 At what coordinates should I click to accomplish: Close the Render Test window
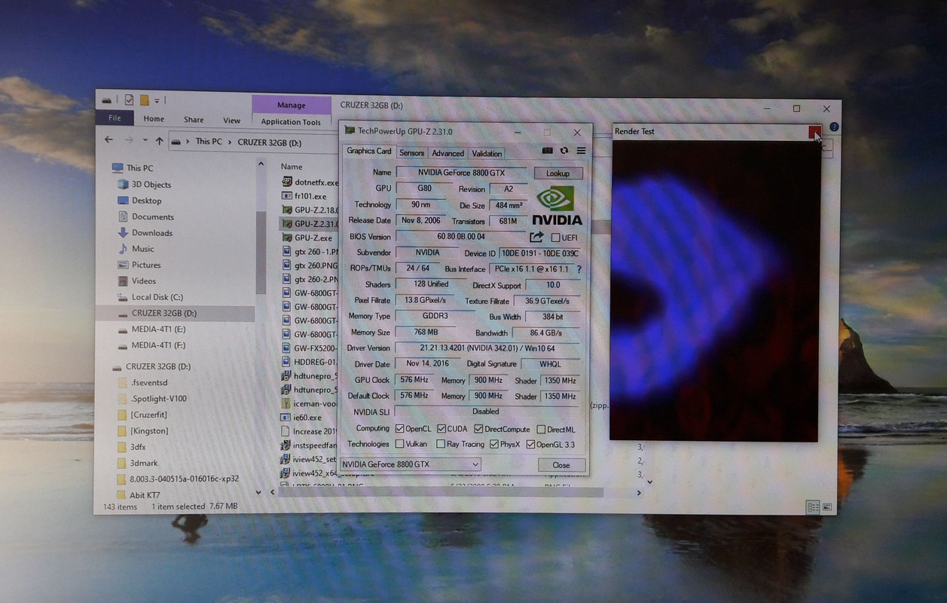pos(815,133)
